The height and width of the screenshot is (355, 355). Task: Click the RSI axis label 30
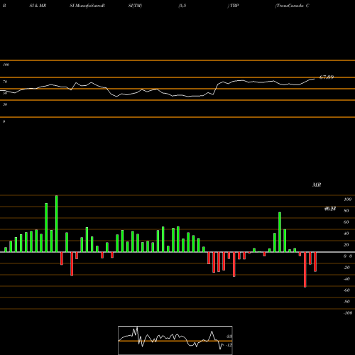(5, 104)
